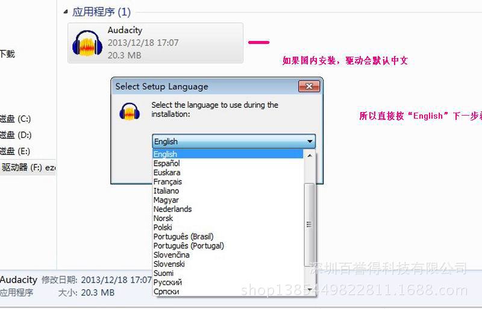Click the language list scrollbar thumb
482x309 pixels.
[x=309, y=225]
